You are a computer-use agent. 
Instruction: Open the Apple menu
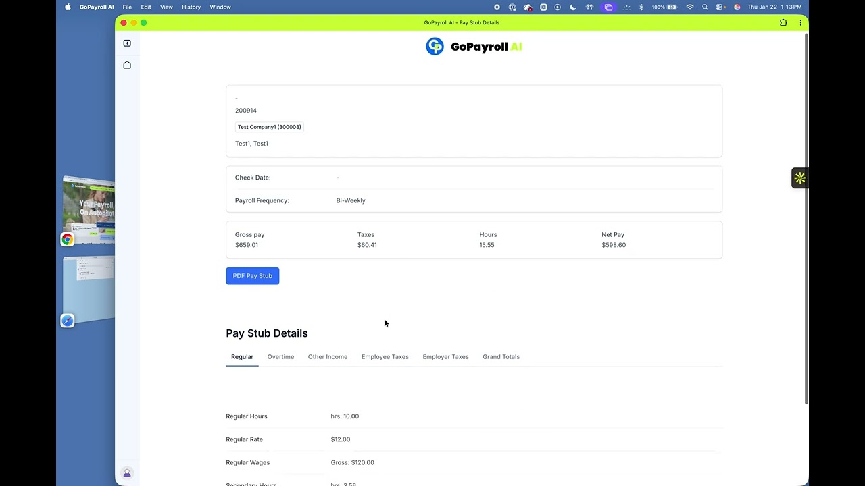point(68,7)
